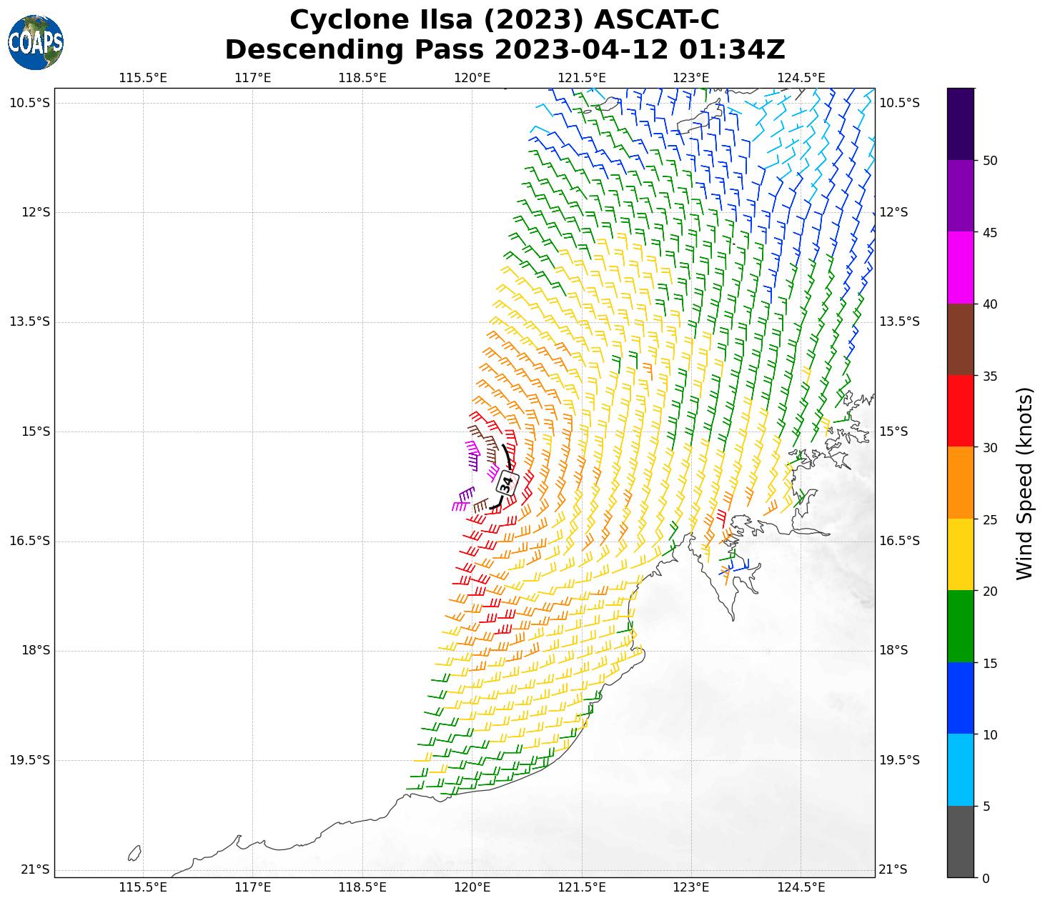Select the red 30–35 knot colorbar segment

(960, 411)
